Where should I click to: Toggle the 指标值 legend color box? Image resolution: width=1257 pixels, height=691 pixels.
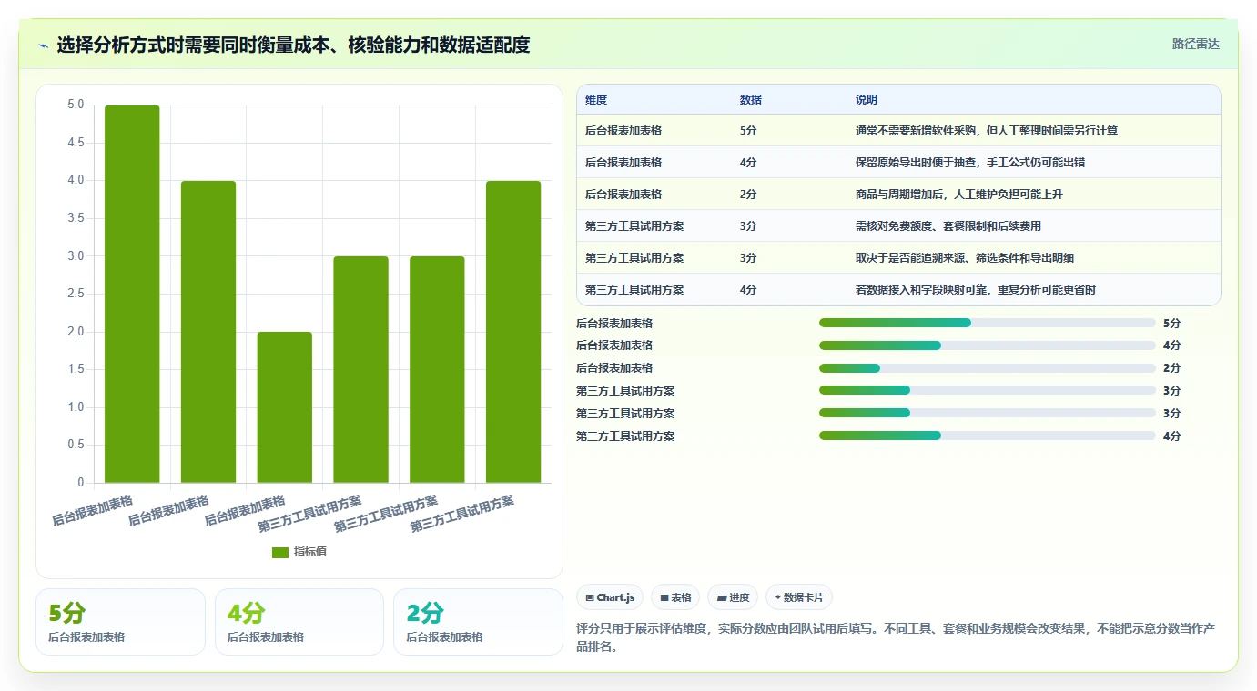pos(280,553)
